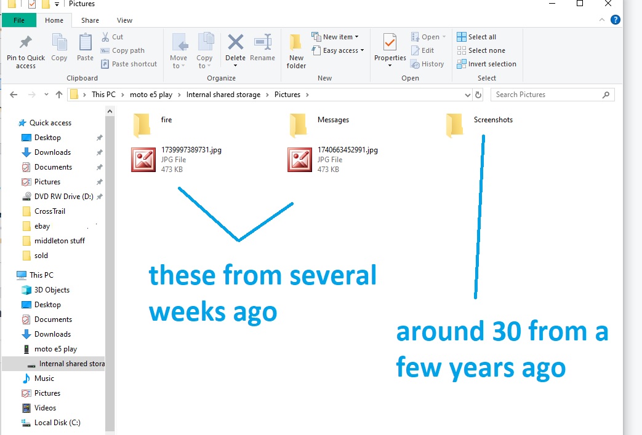Screen dimensions: 642x435
Task: Expand the Easy access dropdown
Action: pos(343,50)
